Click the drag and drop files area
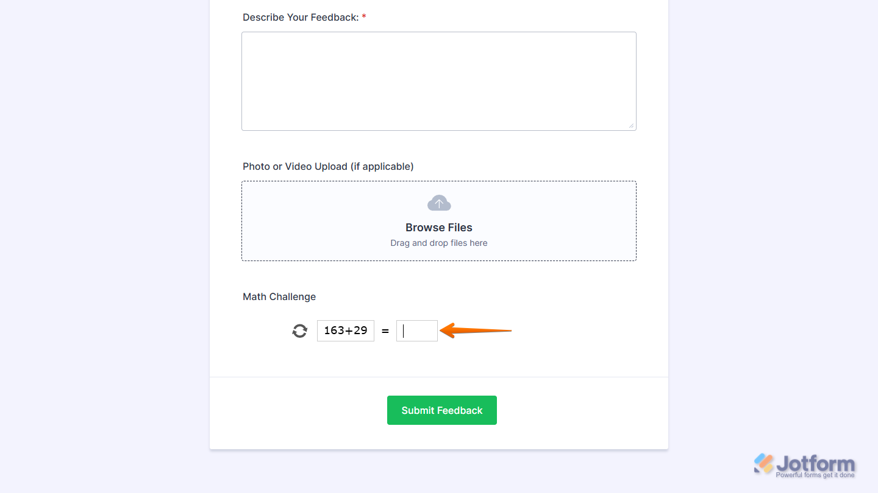878x493 pixels. coord(439,242)
